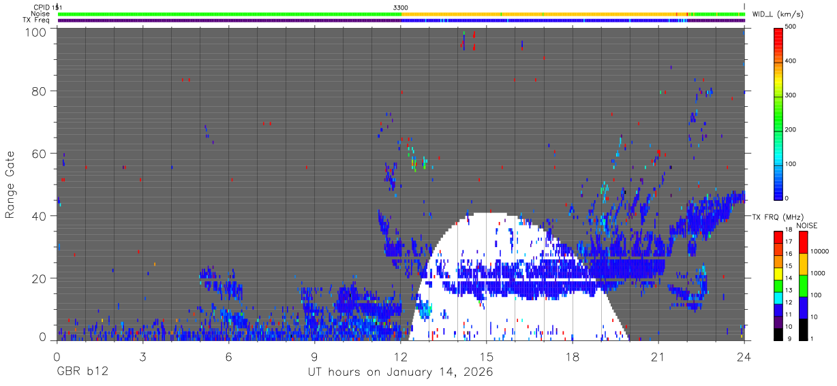
Task: Click the '6' UT hour tick label
Action: coord(228,356)
